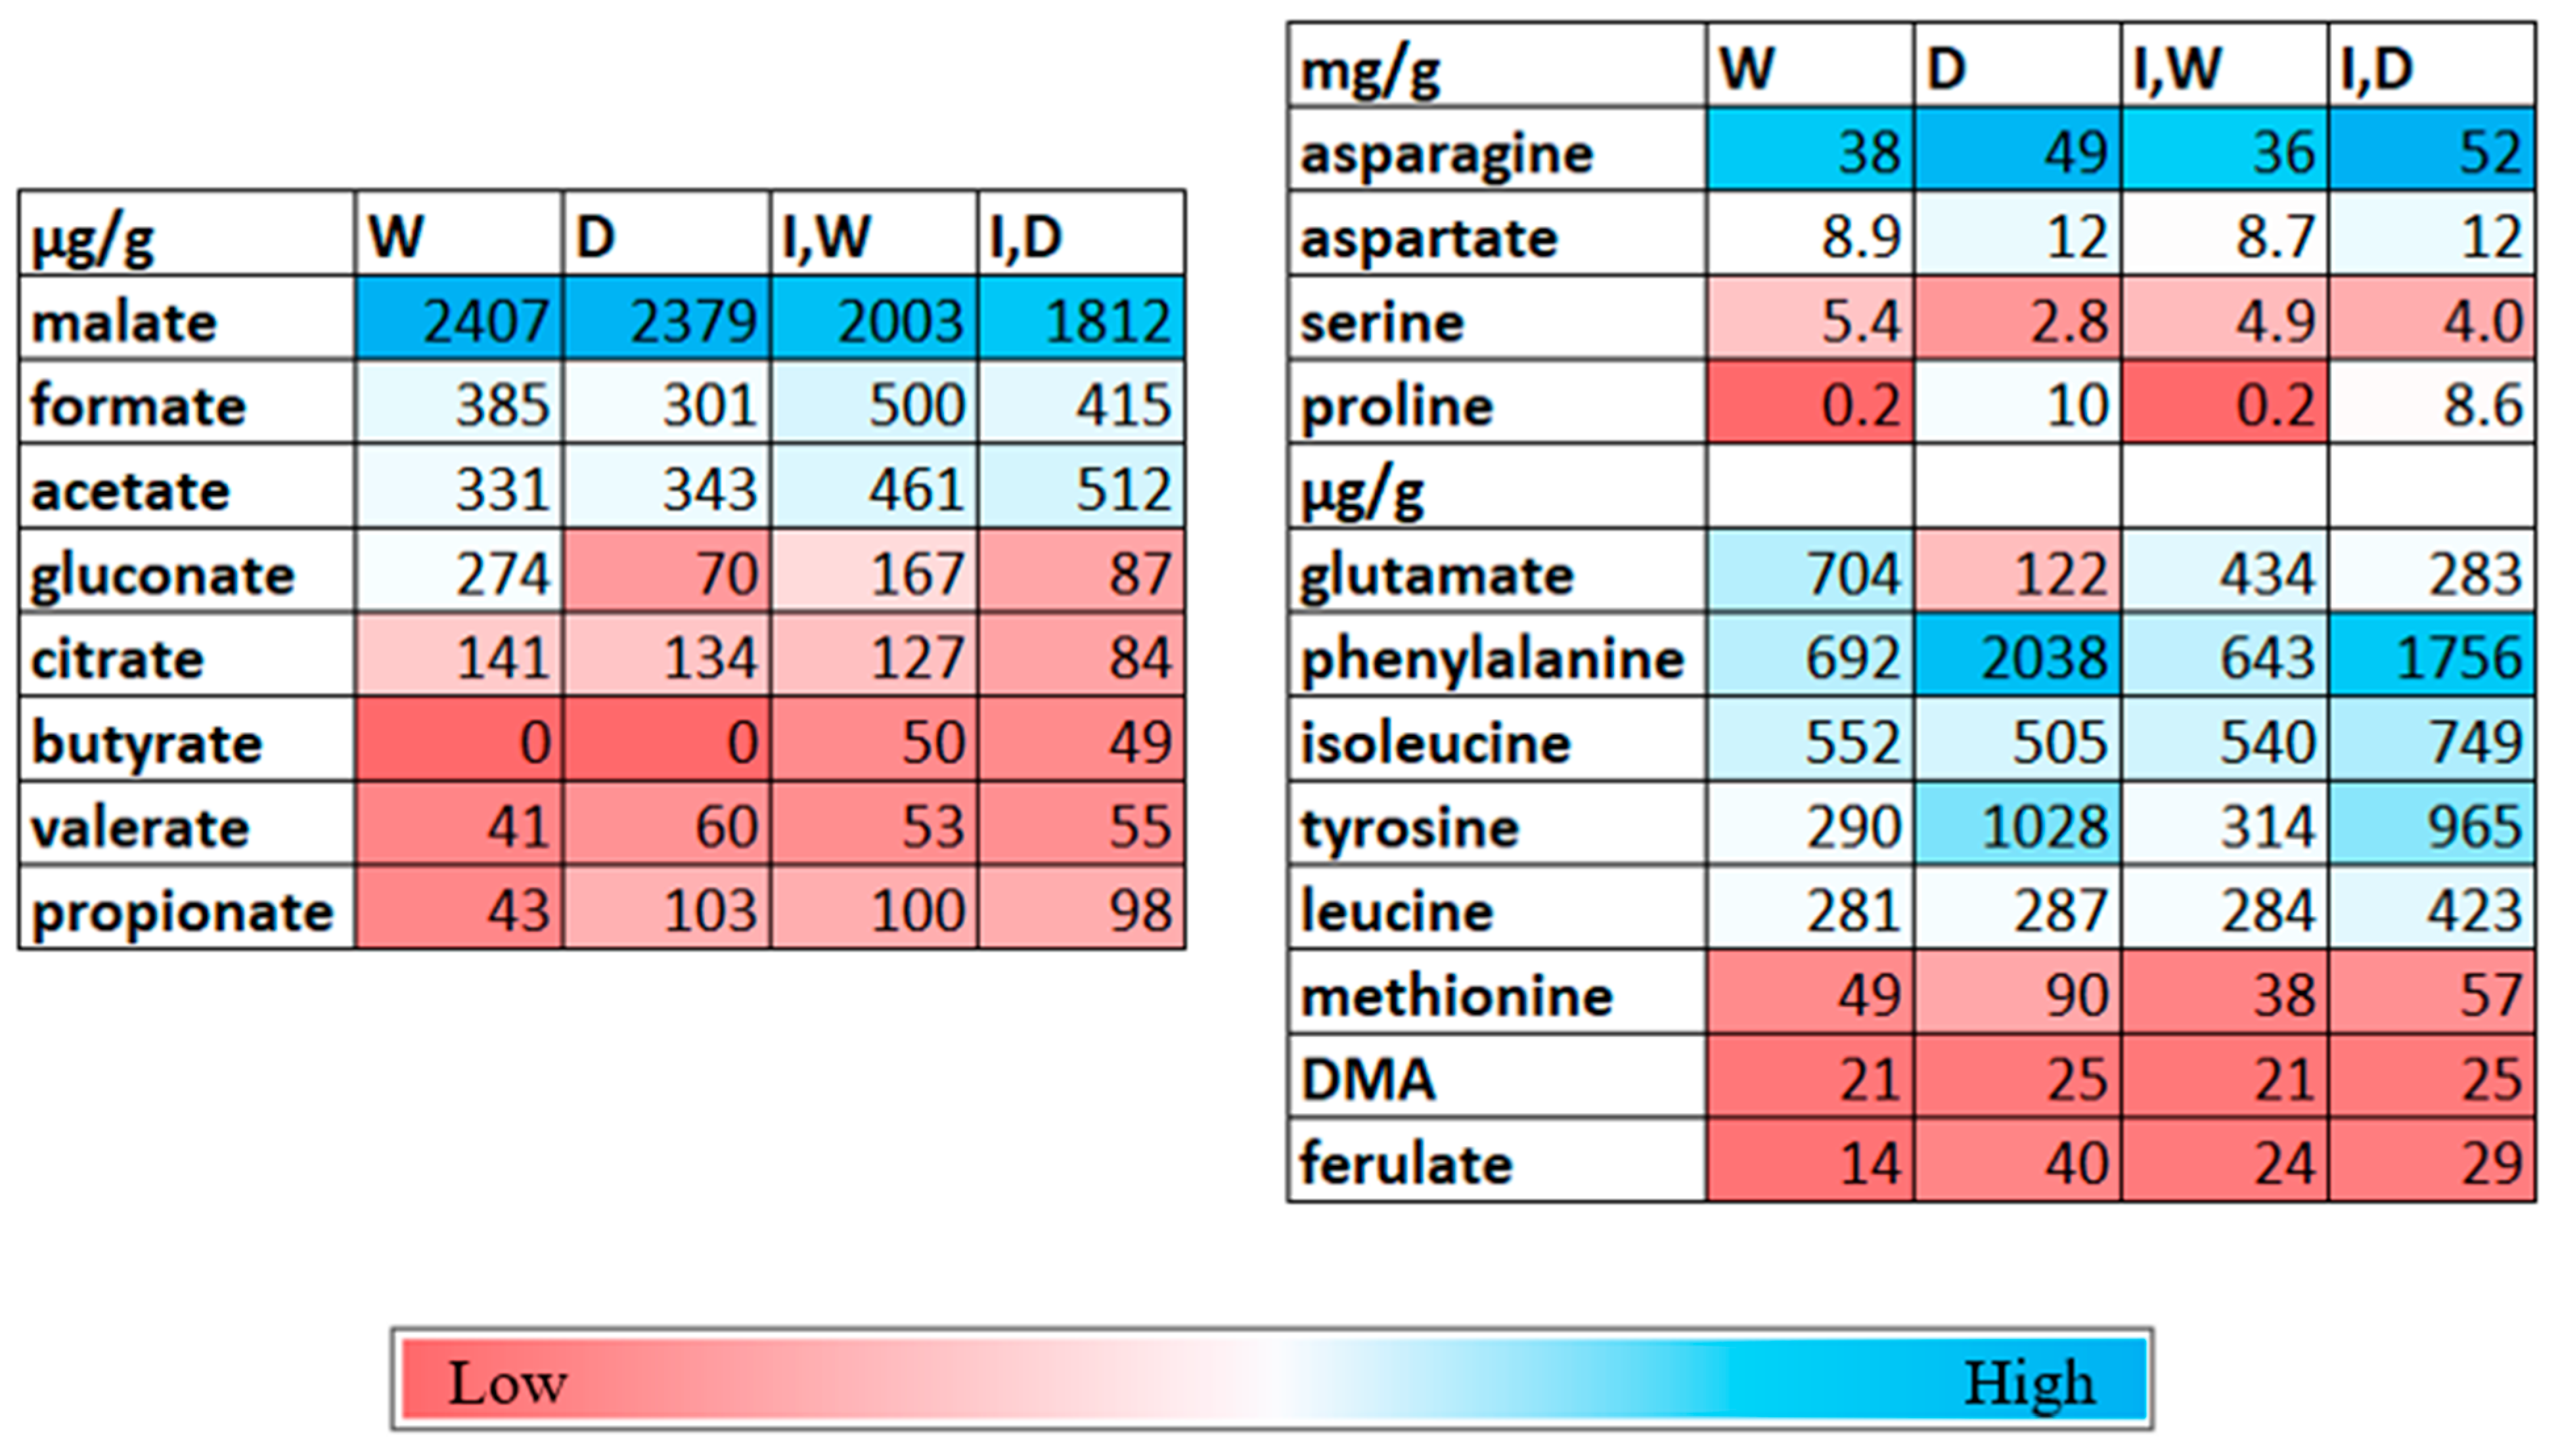Screen dimensions: 2558x1456
Task: Select tyrosine D cell 1028
Action: [2017, 826]
